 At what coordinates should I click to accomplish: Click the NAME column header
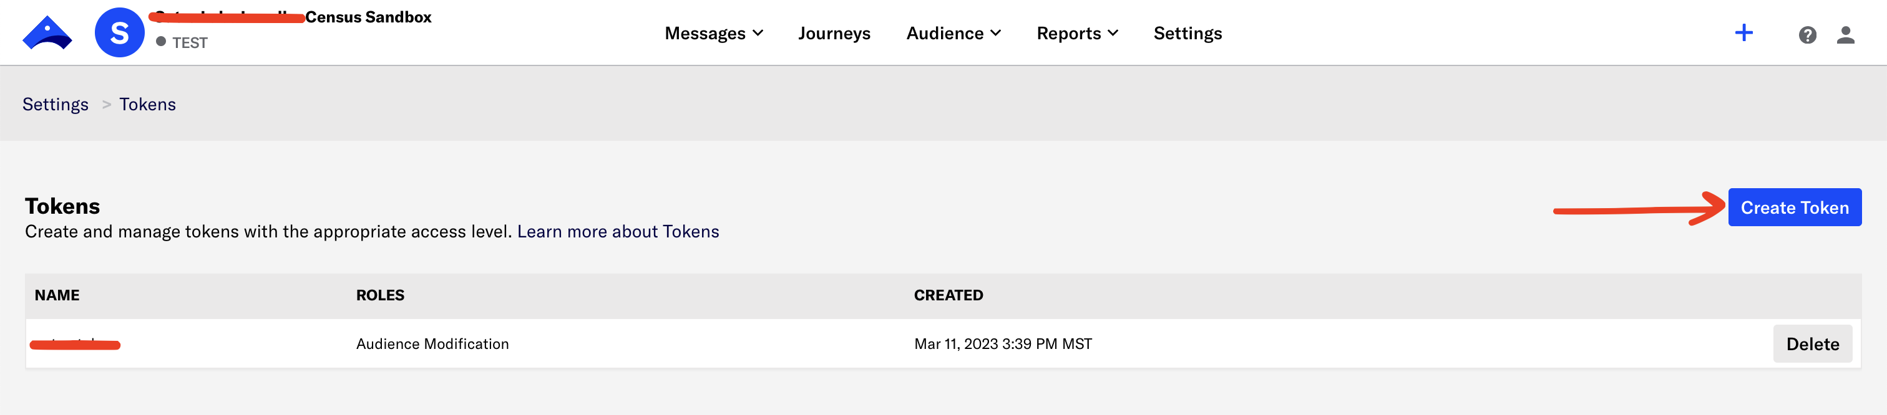pos(57,295)
